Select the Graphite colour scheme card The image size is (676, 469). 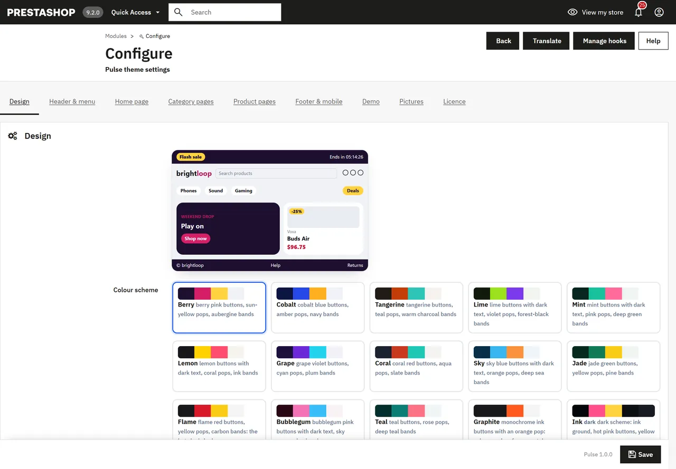click(x=515, y=420)
